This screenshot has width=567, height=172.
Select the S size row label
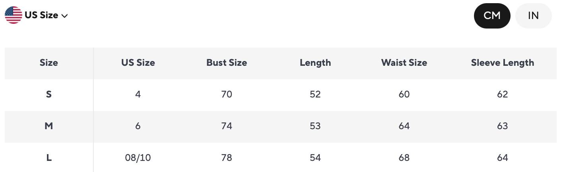(x=49, y=94)
